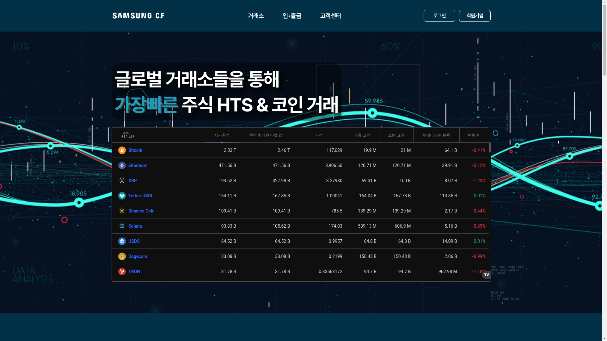Sort by 가용 코인 column header
The height and width of the screenshot is (341, 607).
tap(362, 135)
